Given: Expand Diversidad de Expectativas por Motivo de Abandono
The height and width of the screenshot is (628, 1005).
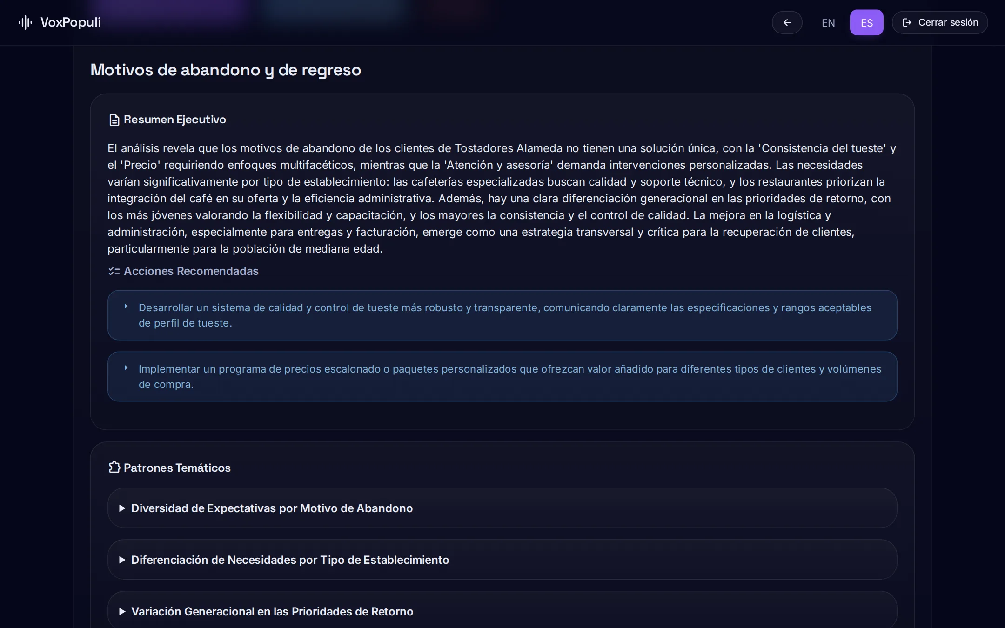Looking at the screenshot, I should (502, 508).
